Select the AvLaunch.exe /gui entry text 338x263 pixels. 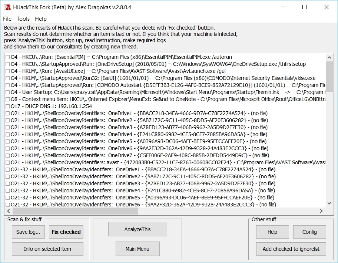[118, 71]
